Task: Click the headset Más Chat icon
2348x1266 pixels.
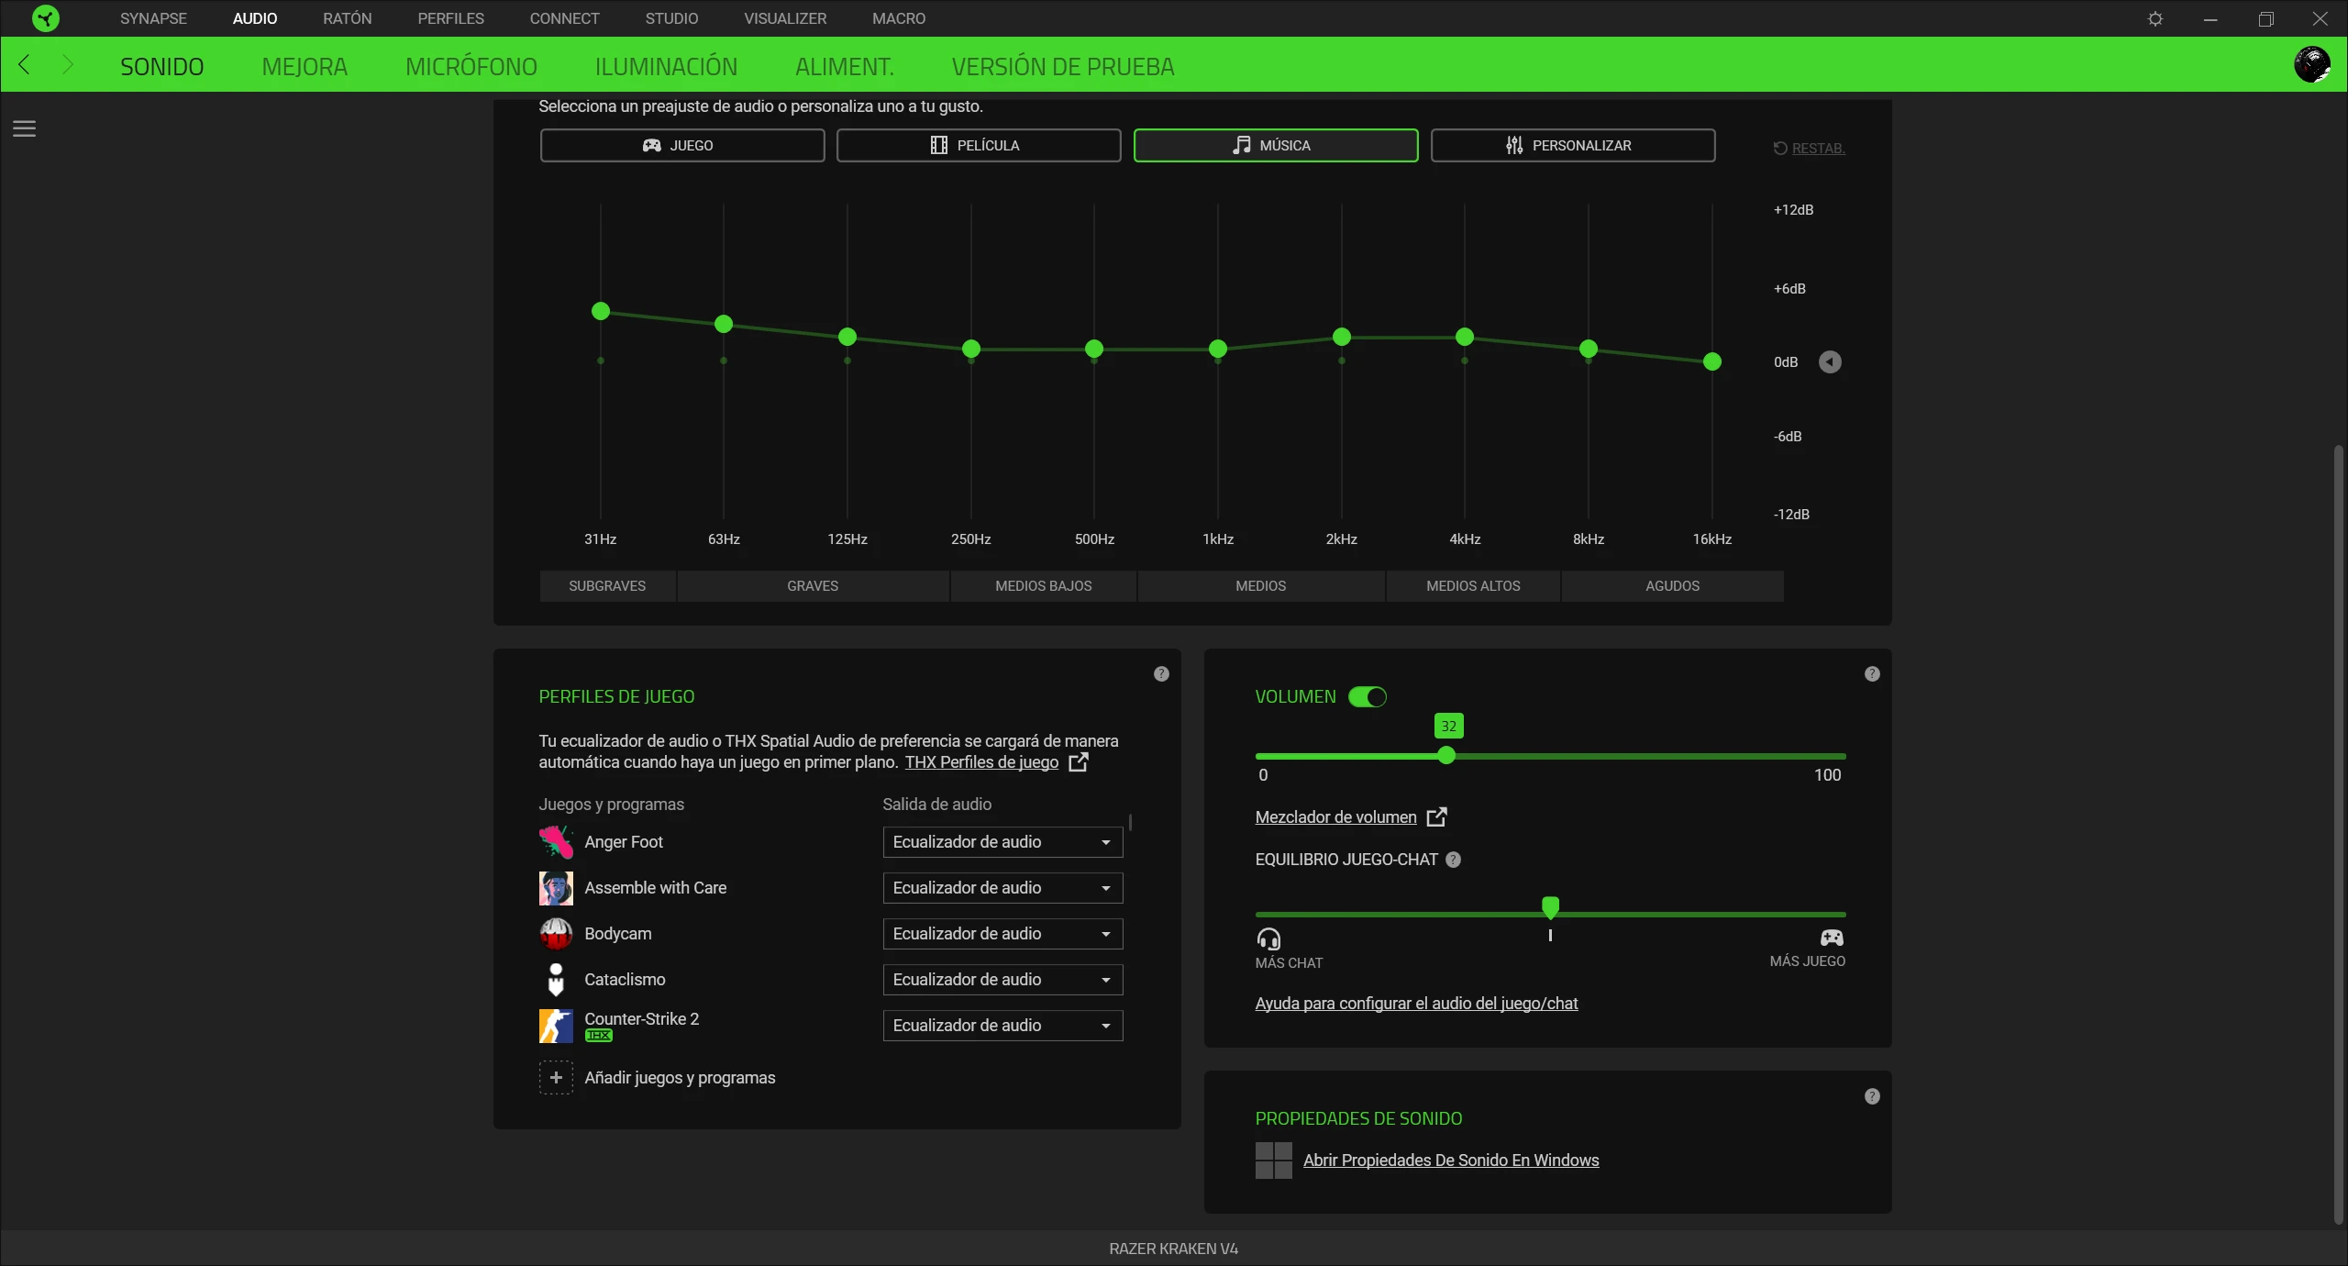Action: (1268, 938)
